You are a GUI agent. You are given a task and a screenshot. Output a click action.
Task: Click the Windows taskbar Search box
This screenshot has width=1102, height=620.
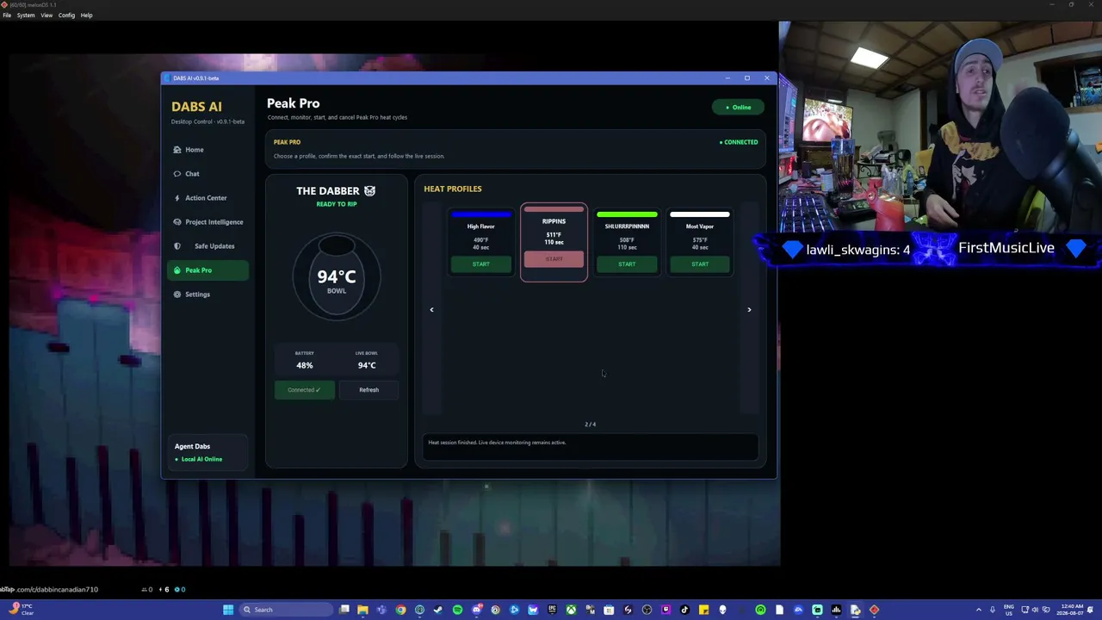(x=287, y=610)
